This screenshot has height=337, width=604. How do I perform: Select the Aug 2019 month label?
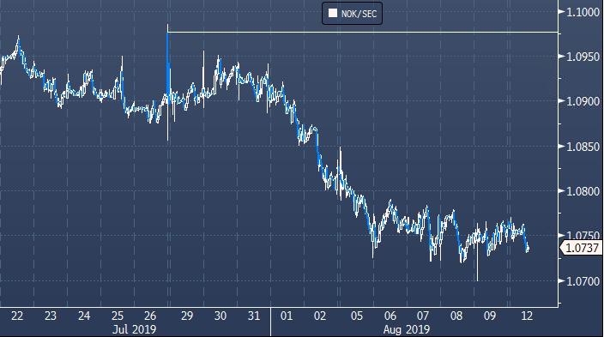pyautogui.click(x=407, y=329)
